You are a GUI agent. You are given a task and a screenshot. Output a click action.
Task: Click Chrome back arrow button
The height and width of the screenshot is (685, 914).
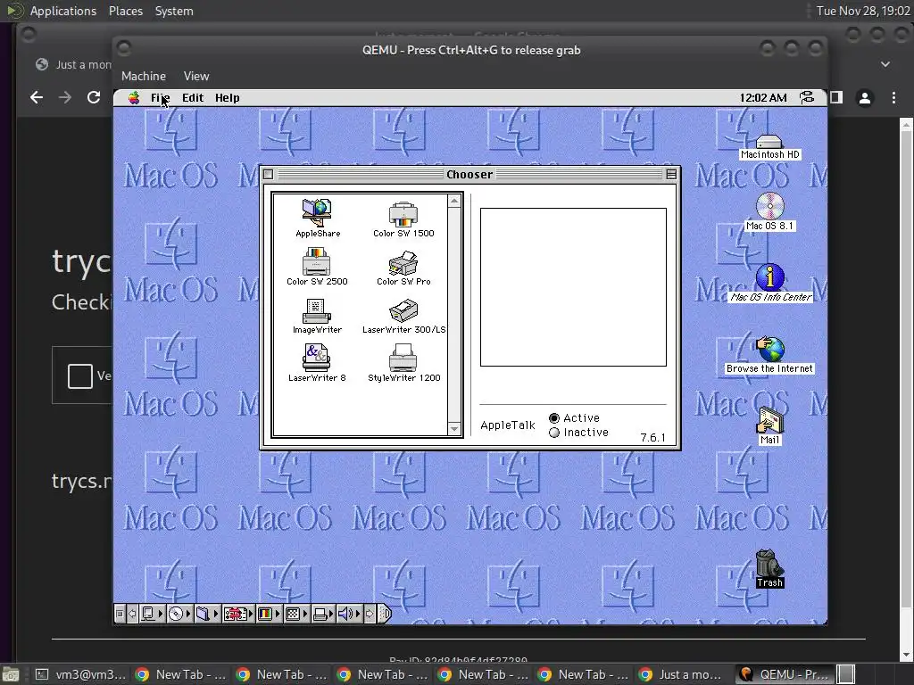coord(37,97)
